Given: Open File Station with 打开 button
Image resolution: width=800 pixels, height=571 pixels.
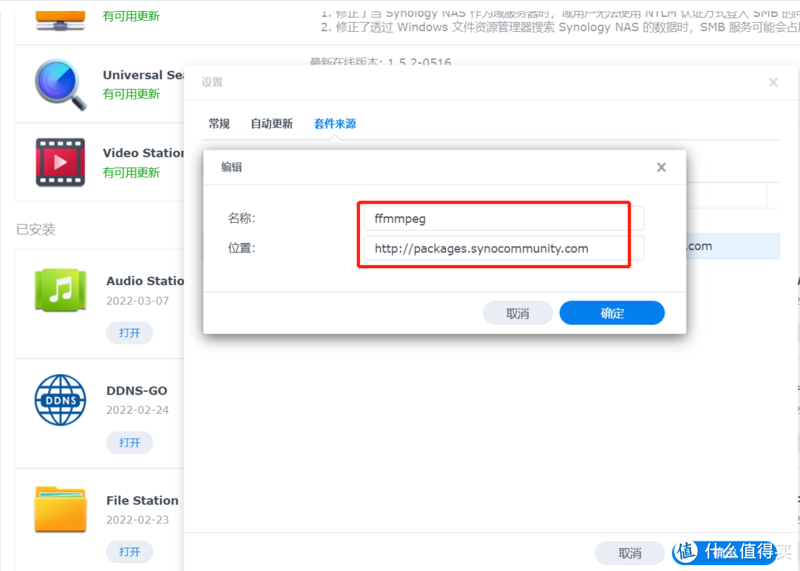Looking at the screenshot, I should (x=129, y=552).
